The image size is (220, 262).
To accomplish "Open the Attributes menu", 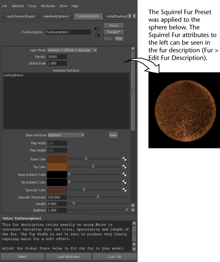I will coord(48,6).
